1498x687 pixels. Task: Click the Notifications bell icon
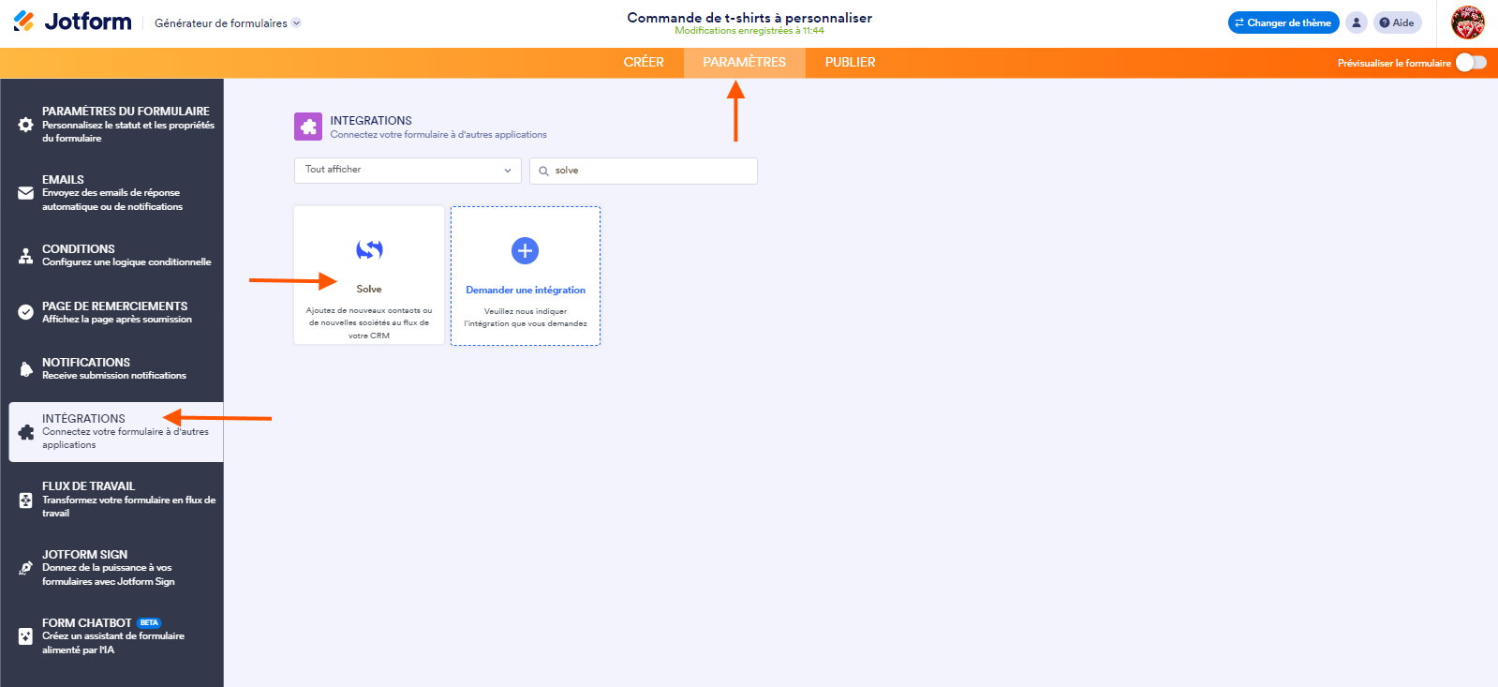(x=26, y=369)
